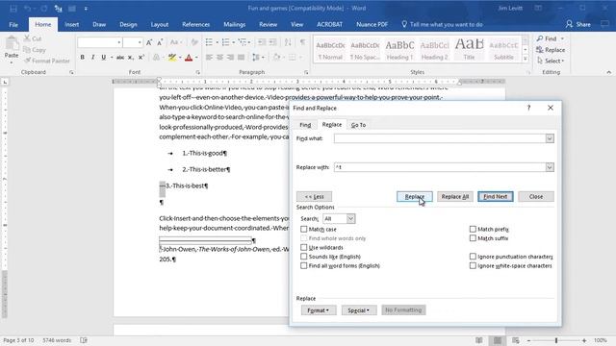The image size is (616, 346).
Task: Apply Heading 1 style
Action: click(x=399, y=50)
